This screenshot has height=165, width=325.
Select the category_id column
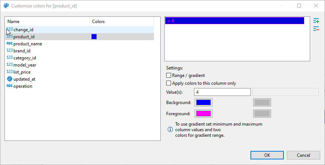(x=80, y=58)
